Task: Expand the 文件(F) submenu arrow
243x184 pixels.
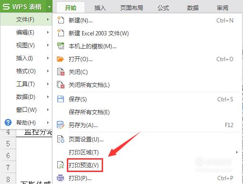Action: 48,20
